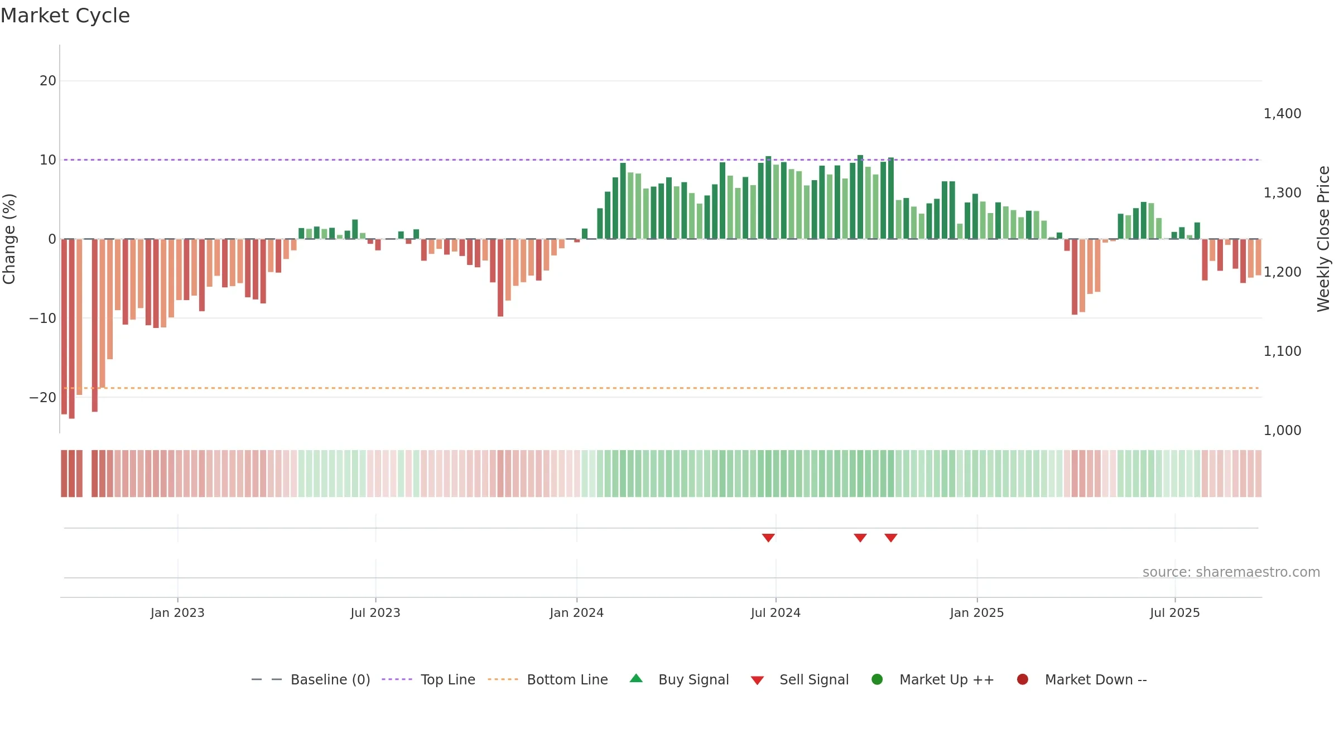Click the gray Baseline dashed legend swatch
Screen dimensions: 1339x753
pyautogui.click(x=266, y=679)
